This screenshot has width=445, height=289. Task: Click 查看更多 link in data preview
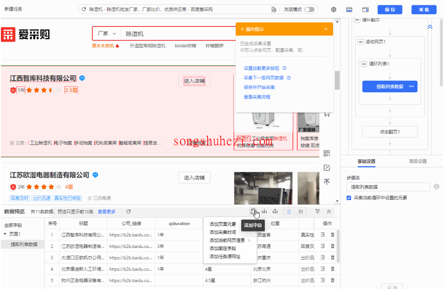(107, 212)
